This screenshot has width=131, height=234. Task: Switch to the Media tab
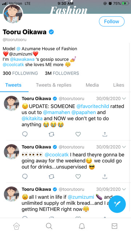(x=92, y=85)
